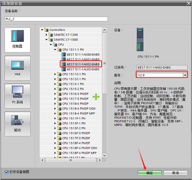The height and width of the screenshot is (180, 192).
Task: Click the CPU 1513F-1 PN folder icon
Action: point(59,123)
